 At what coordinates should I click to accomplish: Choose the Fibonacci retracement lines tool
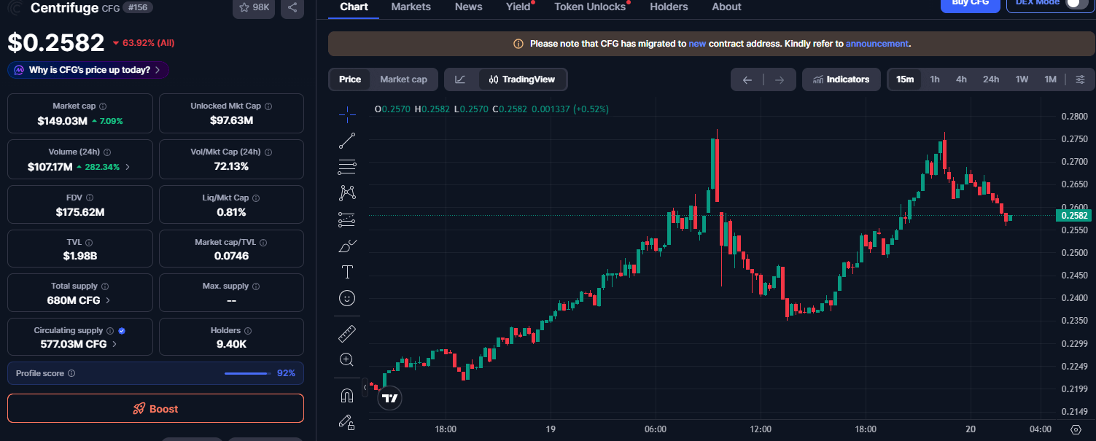click(347, 167)
